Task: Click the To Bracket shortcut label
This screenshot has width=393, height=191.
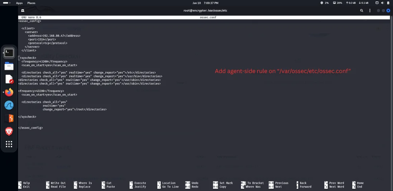Action: (255, 183)
